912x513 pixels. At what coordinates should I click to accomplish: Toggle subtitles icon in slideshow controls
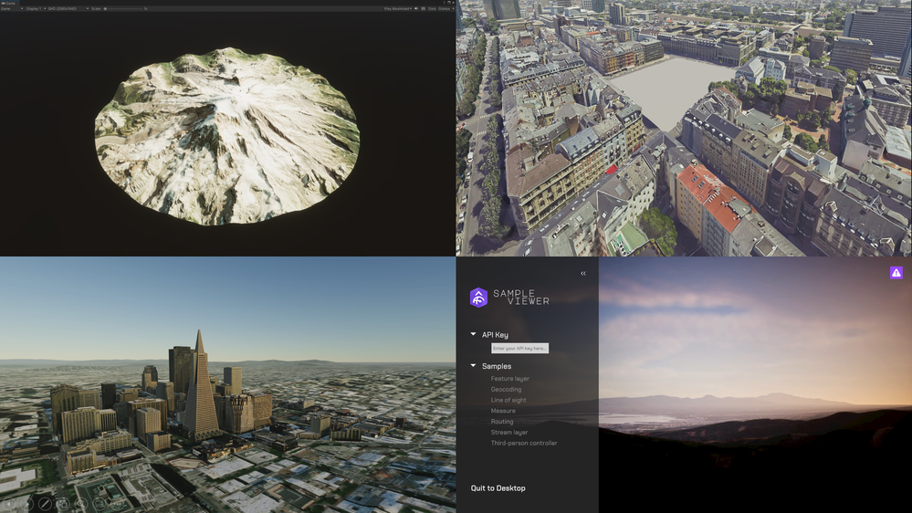coord(100,504)
